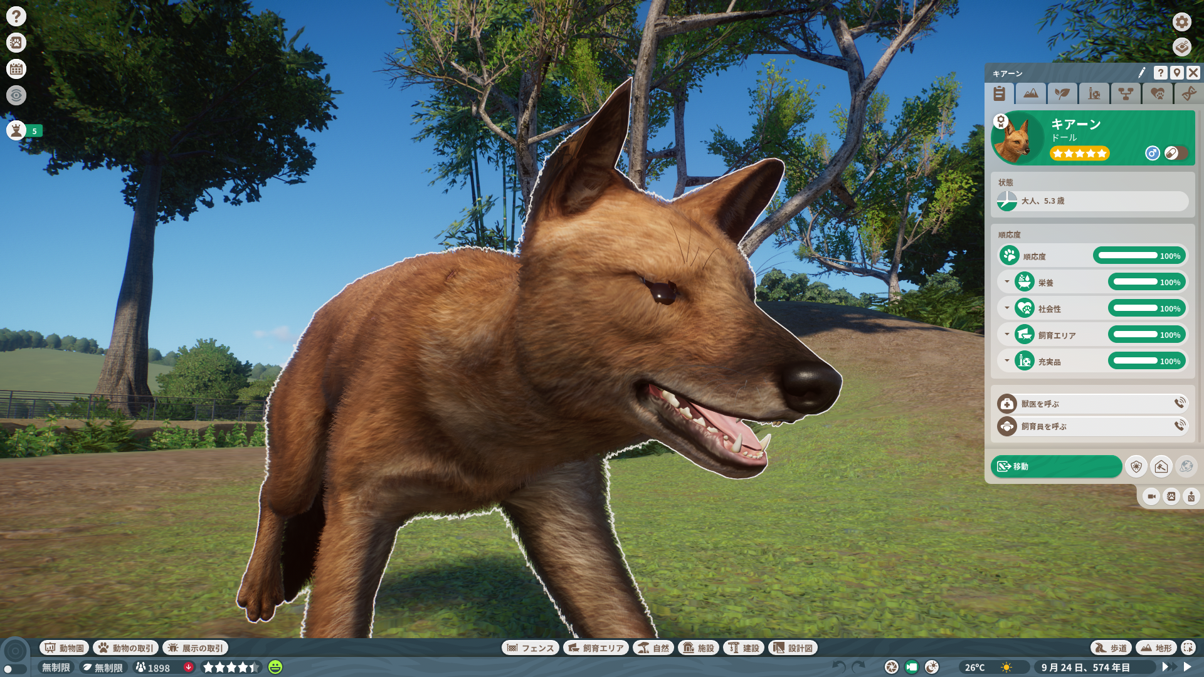Screen dimensions: 1204x677
Task: Toggle the contraceptive pill switch
Action: 1176,153
